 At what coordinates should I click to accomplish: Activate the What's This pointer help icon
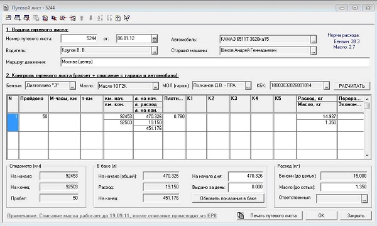(x=127, y=18)
